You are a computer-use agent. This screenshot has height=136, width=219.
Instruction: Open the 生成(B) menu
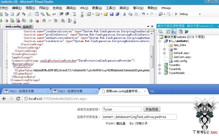57,8
